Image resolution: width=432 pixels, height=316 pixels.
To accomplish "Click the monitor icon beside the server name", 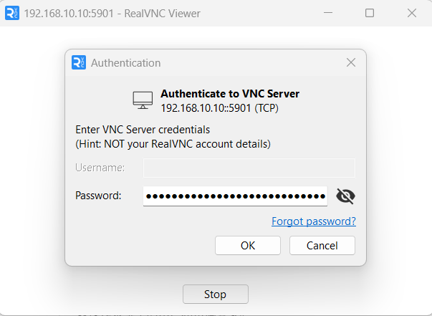I will (x=143, y=100).
